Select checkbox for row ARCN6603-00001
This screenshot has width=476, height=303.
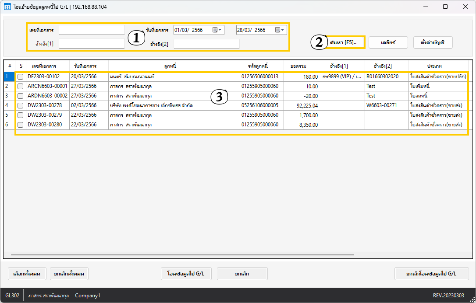pos(21,86)
